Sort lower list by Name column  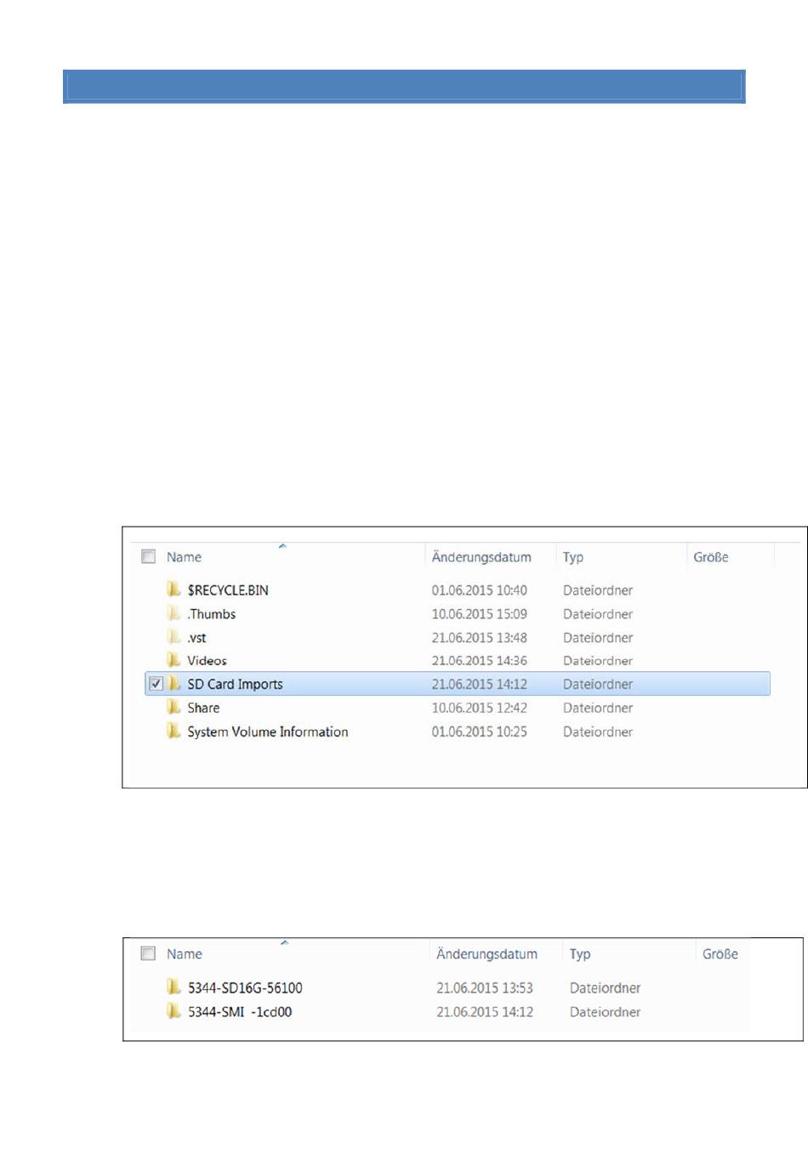tap(185, 954)
